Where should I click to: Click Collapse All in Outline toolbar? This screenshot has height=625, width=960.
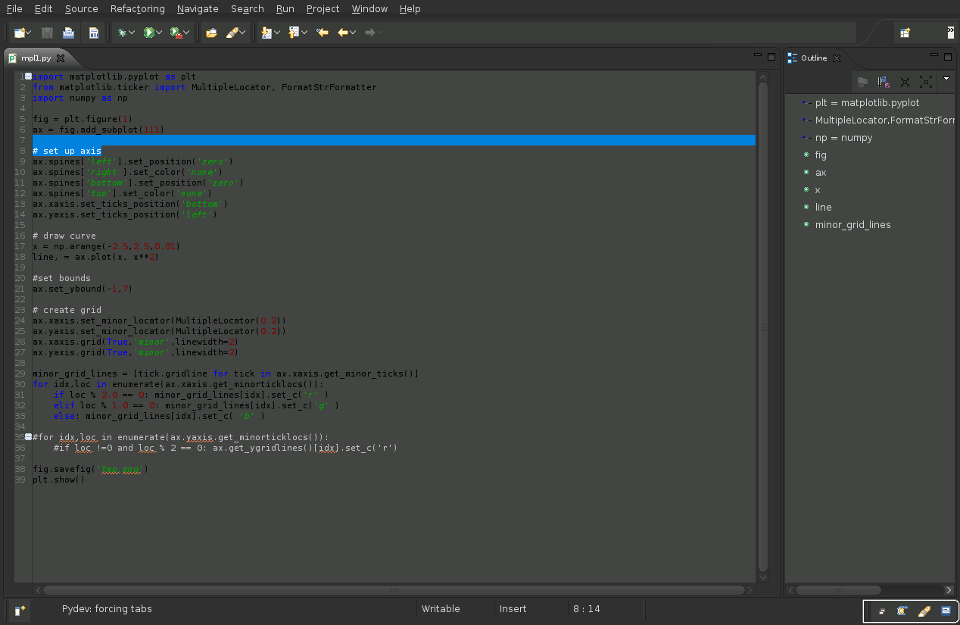click(x=905, y=81)
